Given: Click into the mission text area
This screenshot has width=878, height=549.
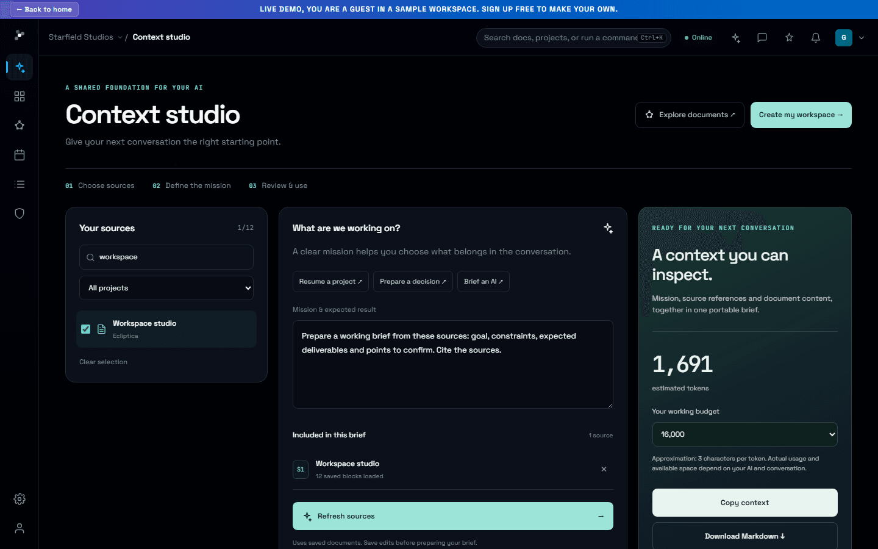Looking at the screenshot, I should [453, 364].
